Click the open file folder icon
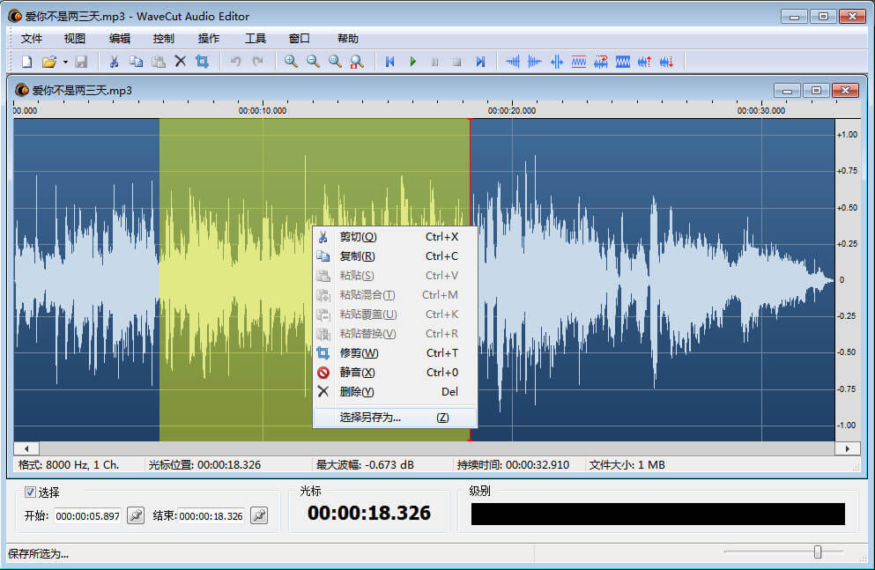 click(49, 62)
